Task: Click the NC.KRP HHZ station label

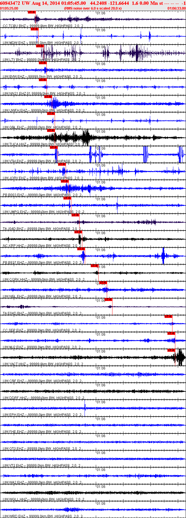Action: pyautogui.click(x=14, y=246)
